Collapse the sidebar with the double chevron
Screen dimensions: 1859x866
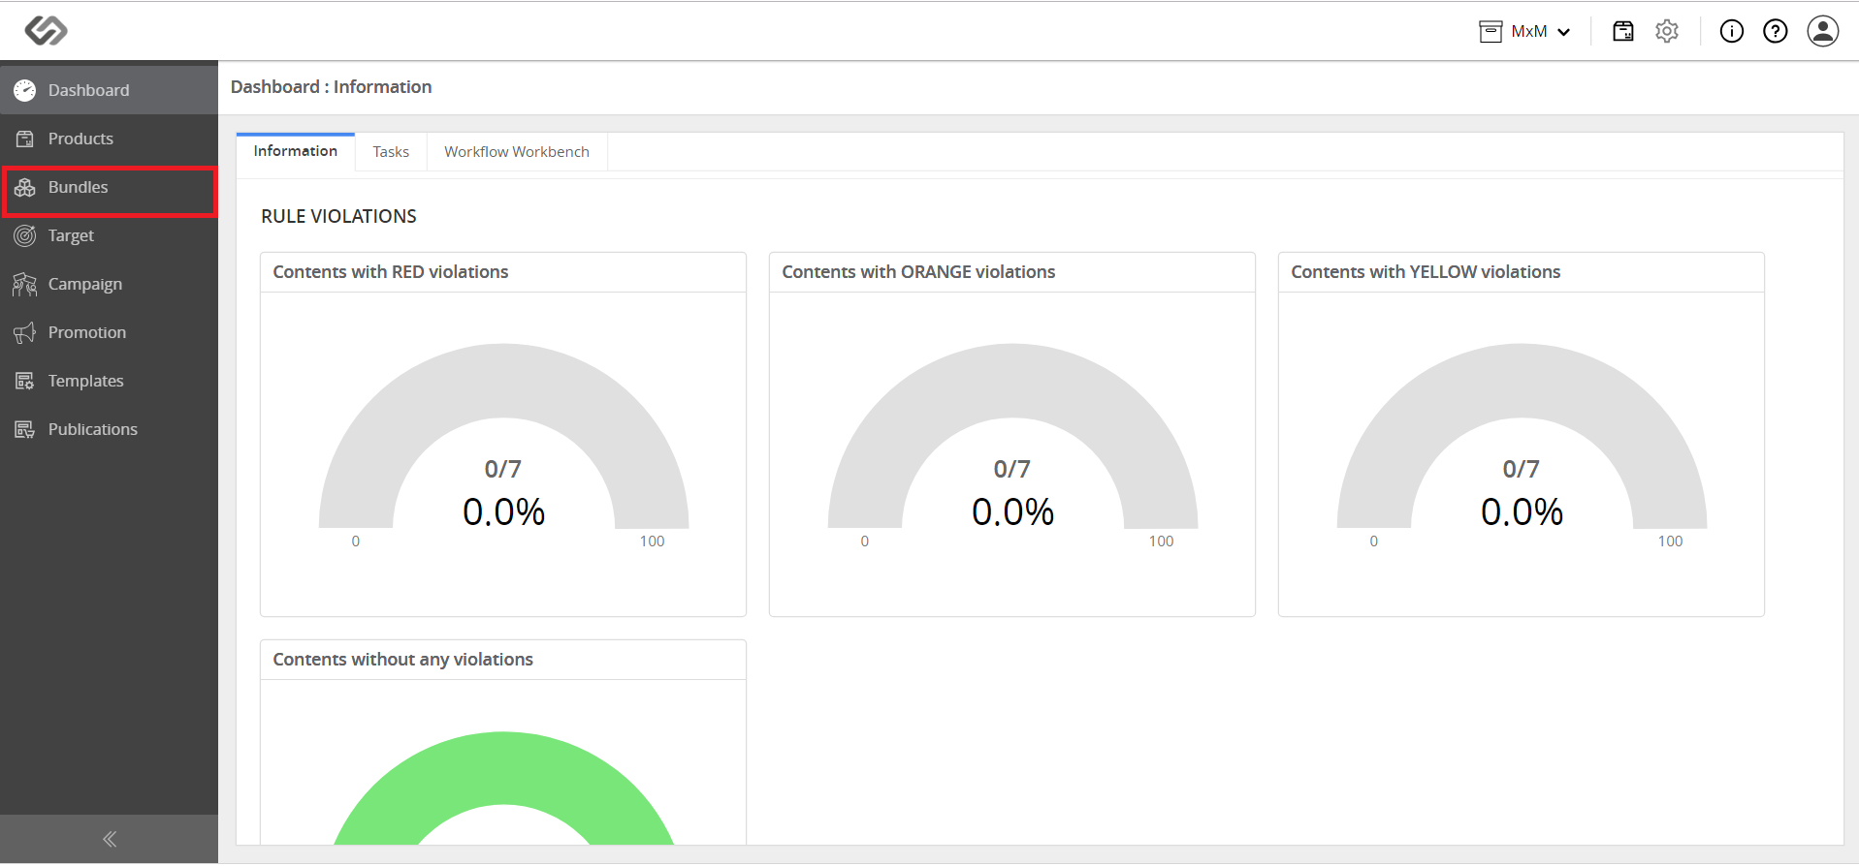tap(110, 839)
